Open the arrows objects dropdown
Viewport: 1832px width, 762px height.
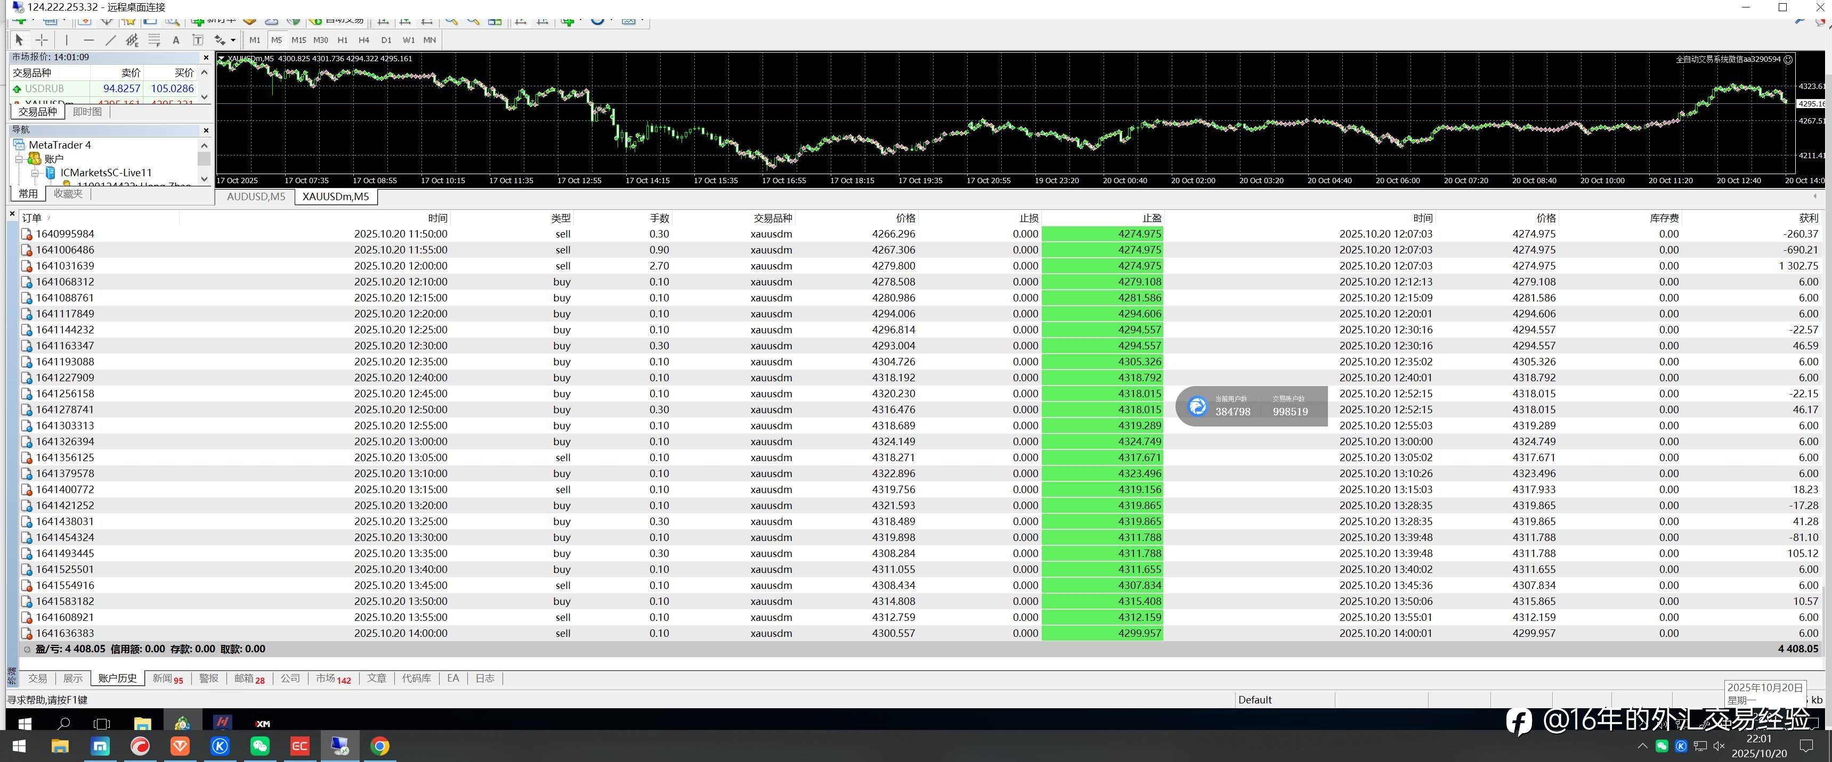(x=232, y=40)
